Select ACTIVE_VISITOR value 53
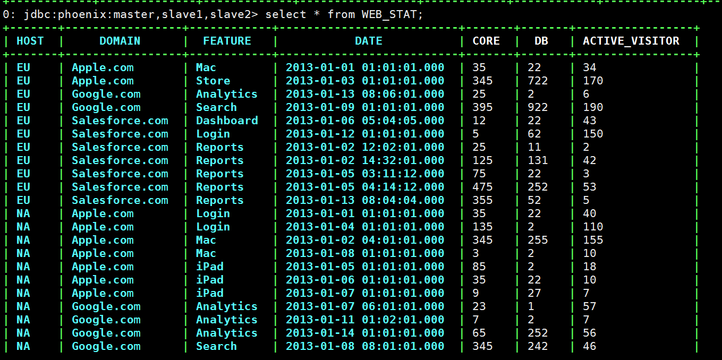Viewport: 722px width, 360px height. pos(590,187)
